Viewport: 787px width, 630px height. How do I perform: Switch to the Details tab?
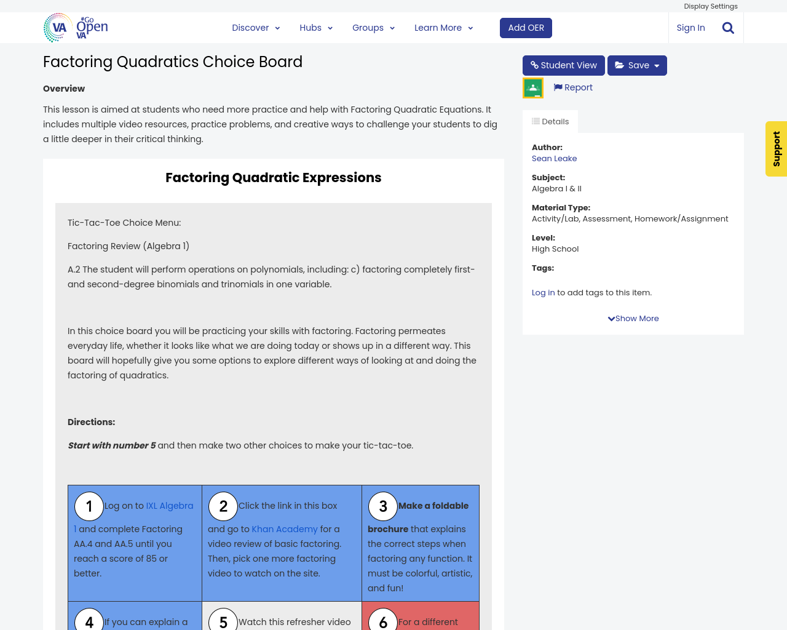(550, 120)
